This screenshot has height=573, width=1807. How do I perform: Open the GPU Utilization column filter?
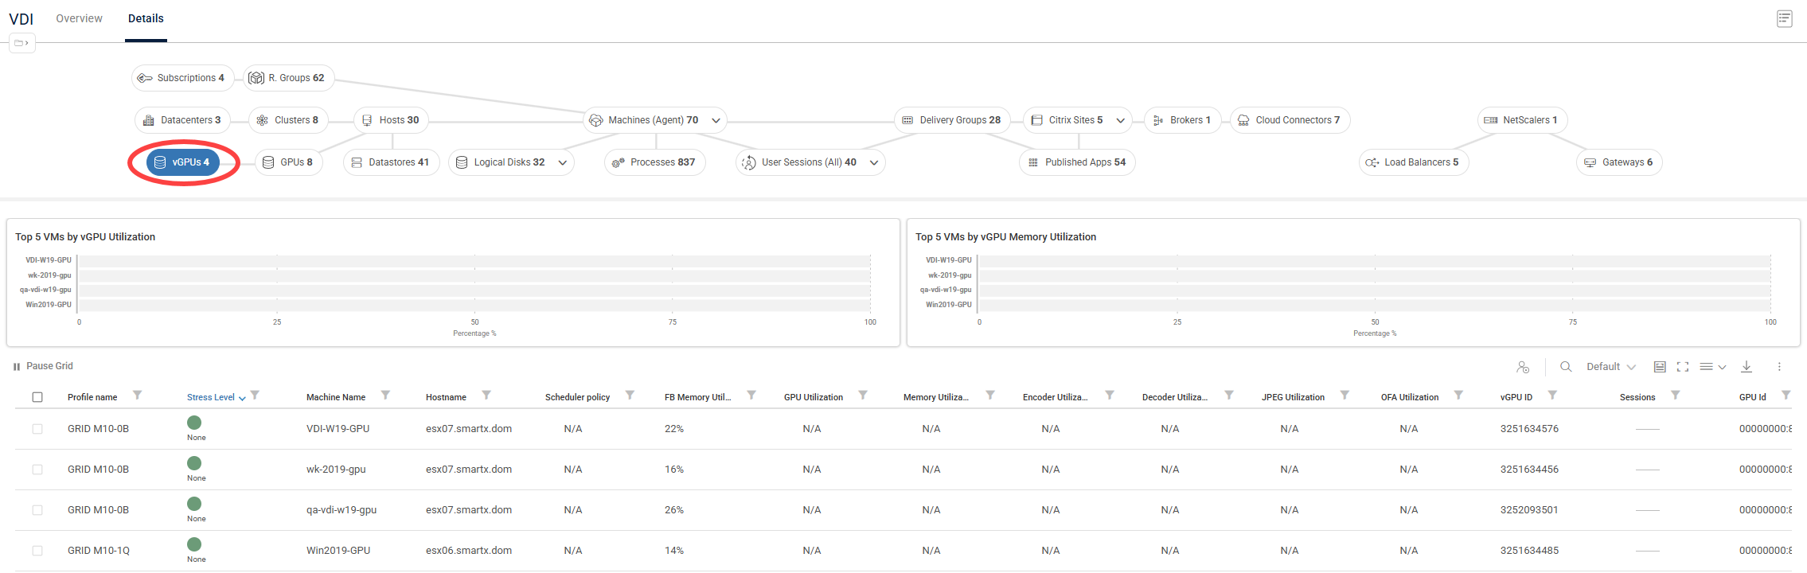863,395
